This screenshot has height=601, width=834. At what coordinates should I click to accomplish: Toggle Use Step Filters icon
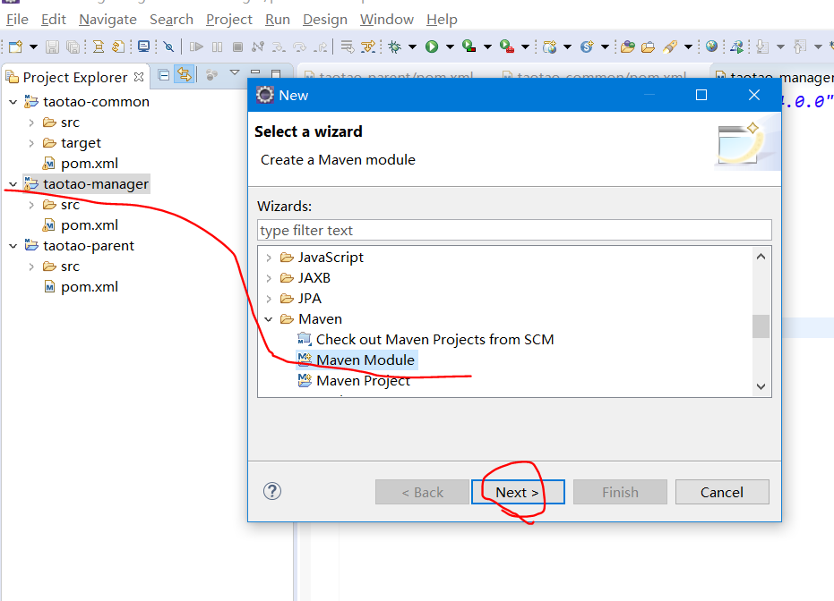pos(368,47)
